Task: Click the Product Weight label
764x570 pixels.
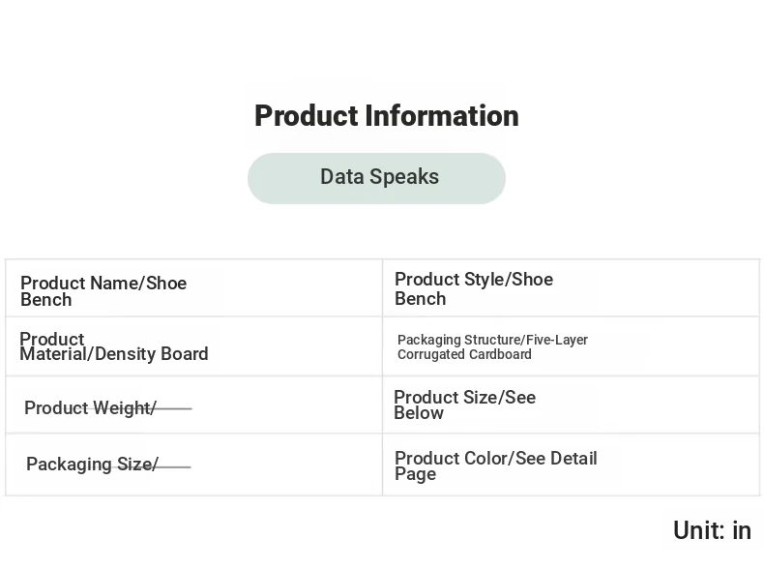Action: click(x=90, y=408)
